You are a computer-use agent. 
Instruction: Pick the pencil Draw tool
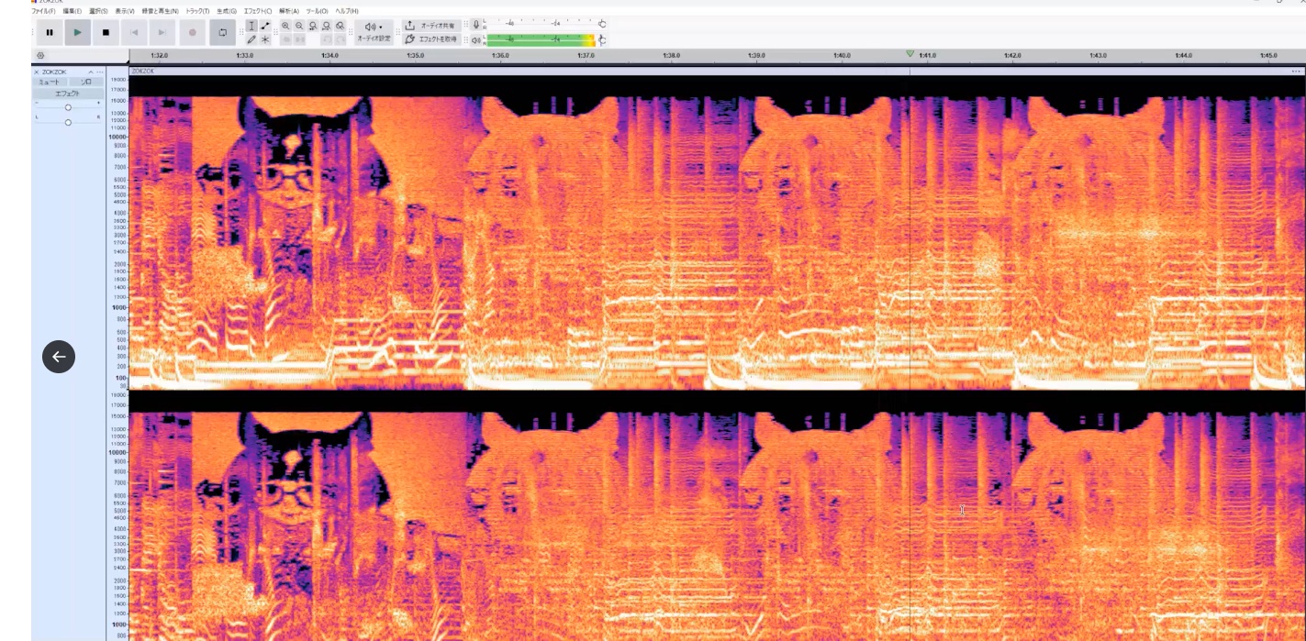251,39
